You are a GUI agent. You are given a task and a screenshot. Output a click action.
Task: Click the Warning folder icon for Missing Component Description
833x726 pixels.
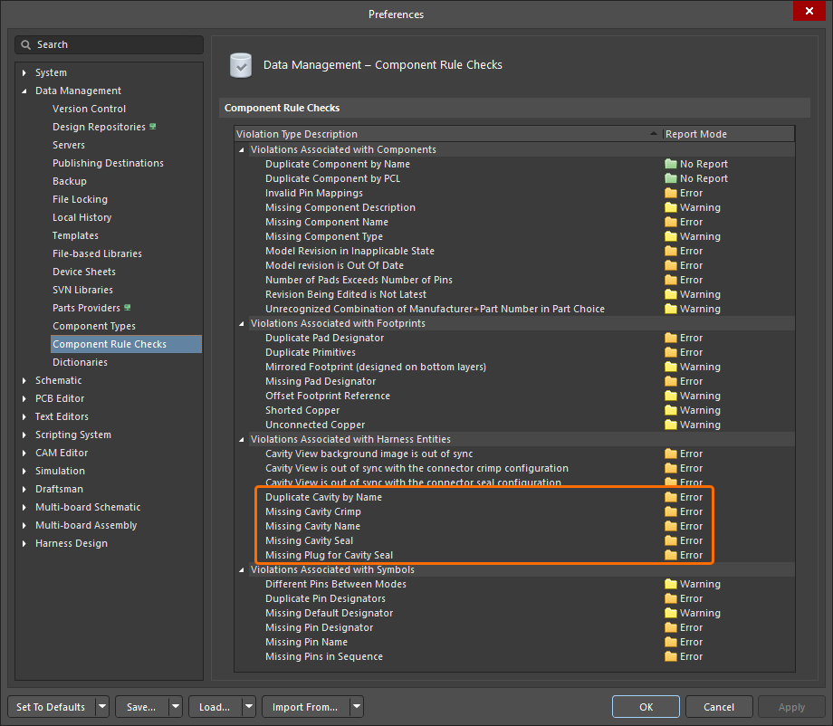670,207
